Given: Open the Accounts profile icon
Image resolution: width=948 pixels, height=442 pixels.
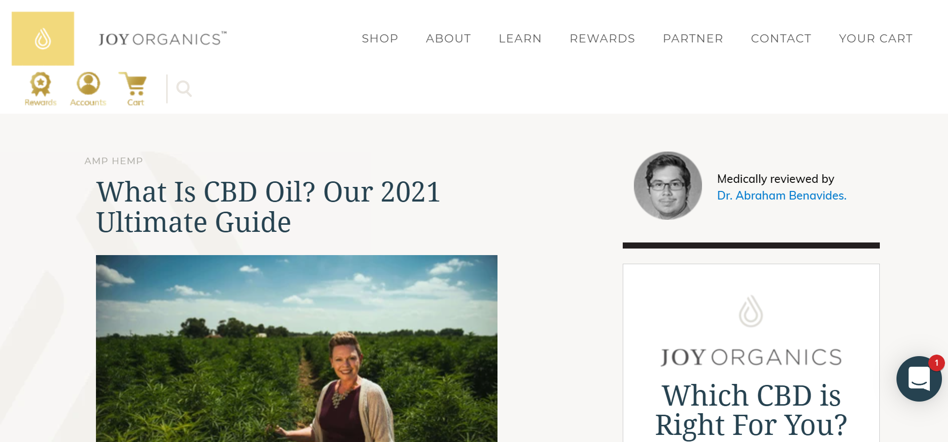Looking at the screenshot, I should click(88, 89).
